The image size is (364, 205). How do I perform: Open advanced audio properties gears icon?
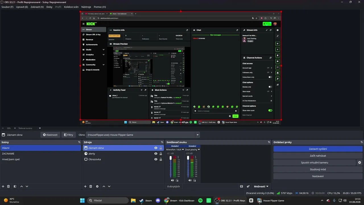click(248, 186)
